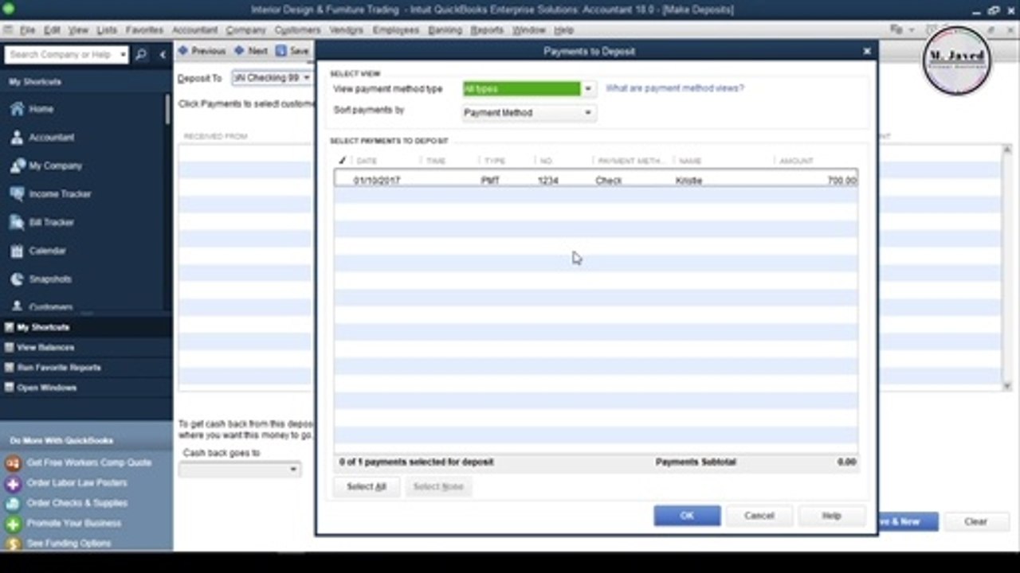Click Order Checks & Supplies icon
1020x573 pixels.
[13, 503]
